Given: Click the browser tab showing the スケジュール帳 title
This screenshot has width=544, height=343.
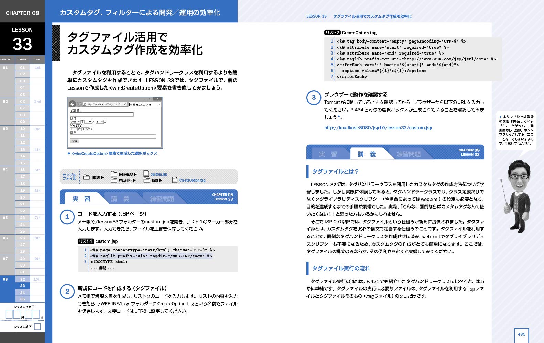Looking at the screenshot, I should click(x=145, y=104).
